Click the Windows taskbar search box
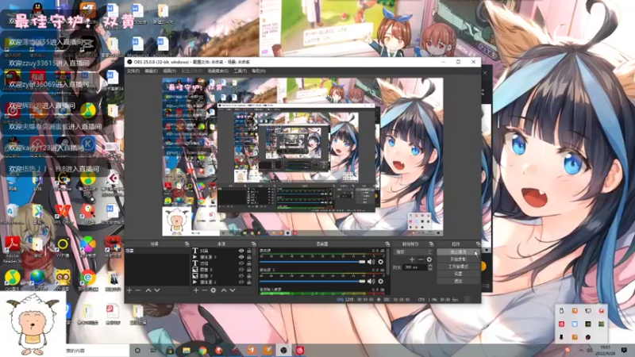This screenshot has width=635, height=357. click(x=97, y=351)
